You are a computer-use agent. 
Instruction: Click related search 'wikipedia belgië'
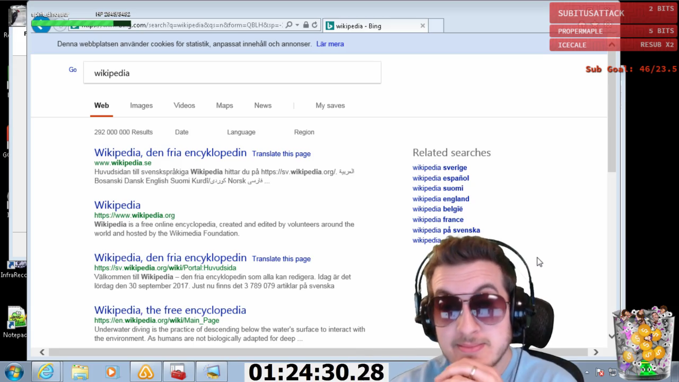point(438,209)
